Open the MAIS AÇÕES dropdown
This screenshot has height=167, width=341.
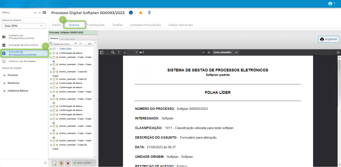coord(84,163)
